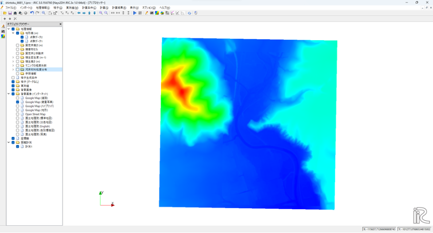
Task: Check the Open Street Map checkbox
Action: [x=18, y=114]
